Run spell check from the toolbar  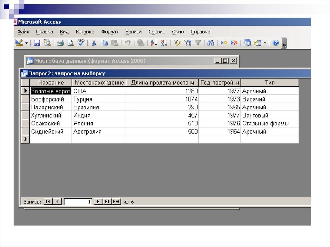pos(81,43)
